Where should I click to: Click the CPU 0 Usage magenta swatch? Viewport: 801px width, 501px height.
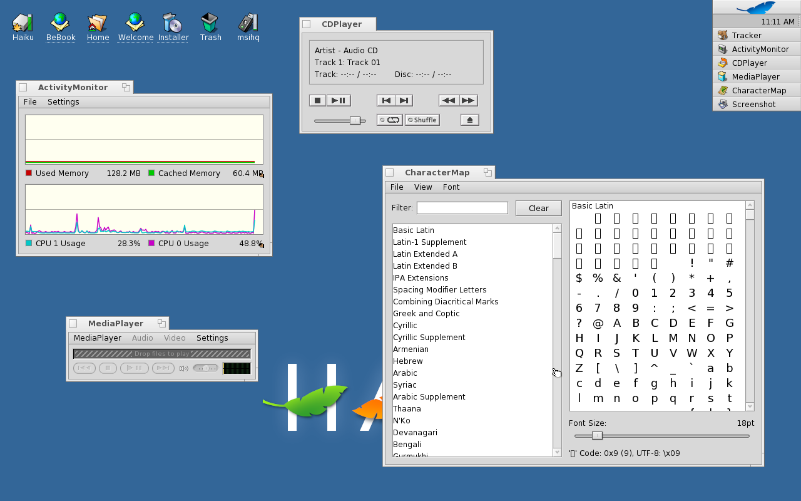(x=151, y=243)
